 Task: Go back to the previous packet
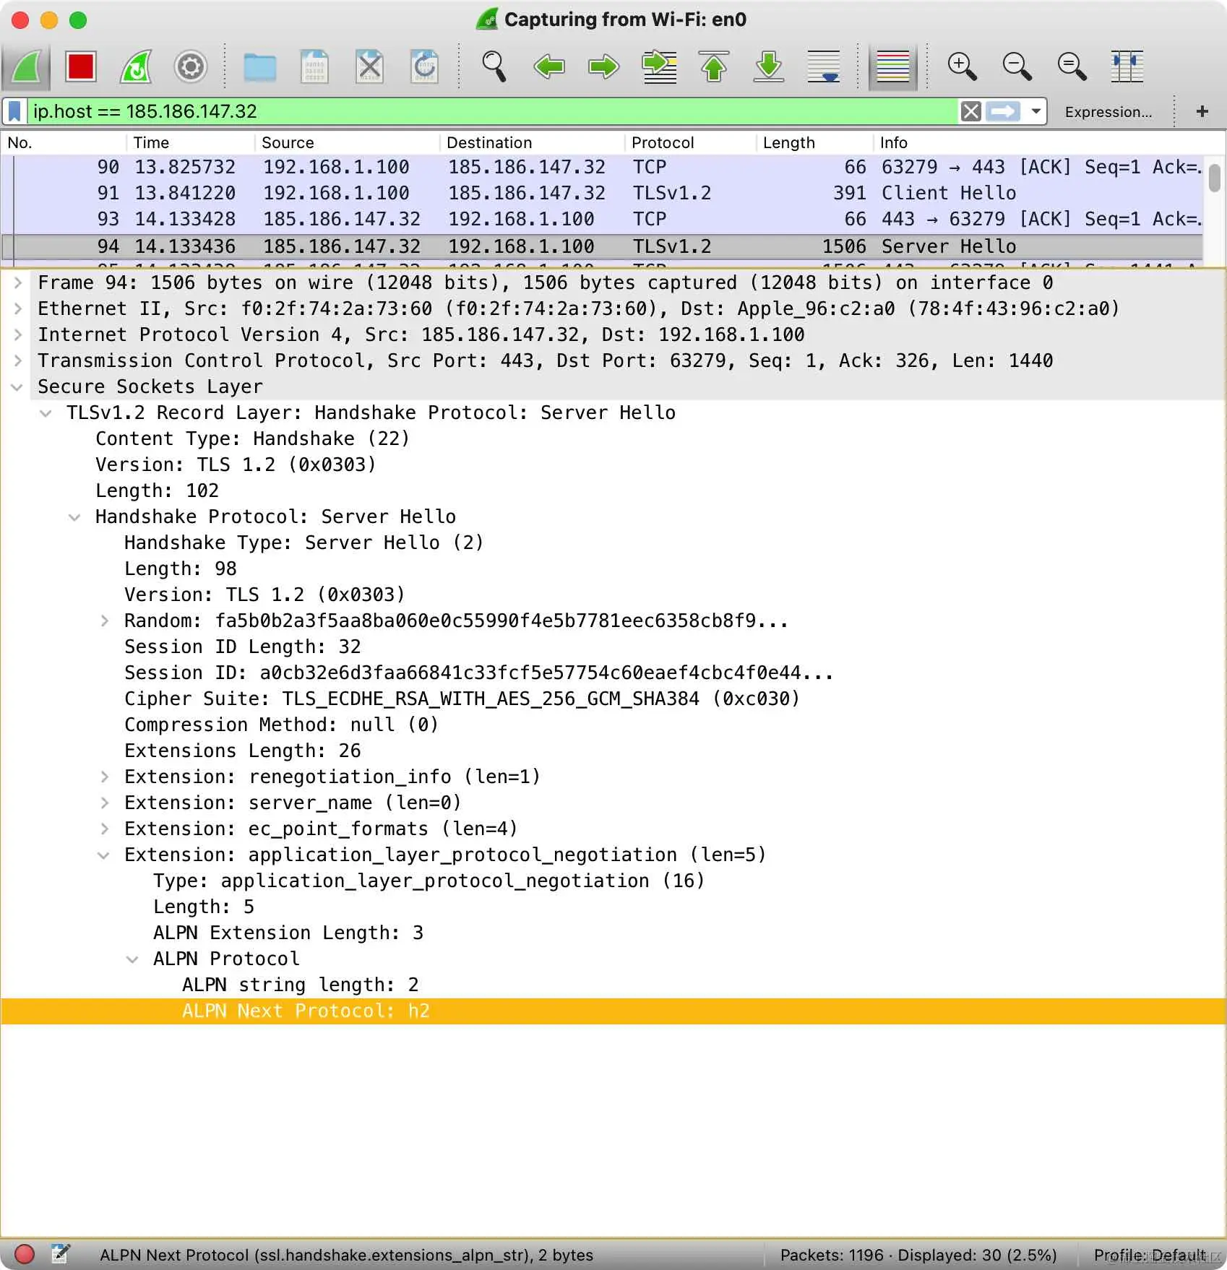point(549,67)
